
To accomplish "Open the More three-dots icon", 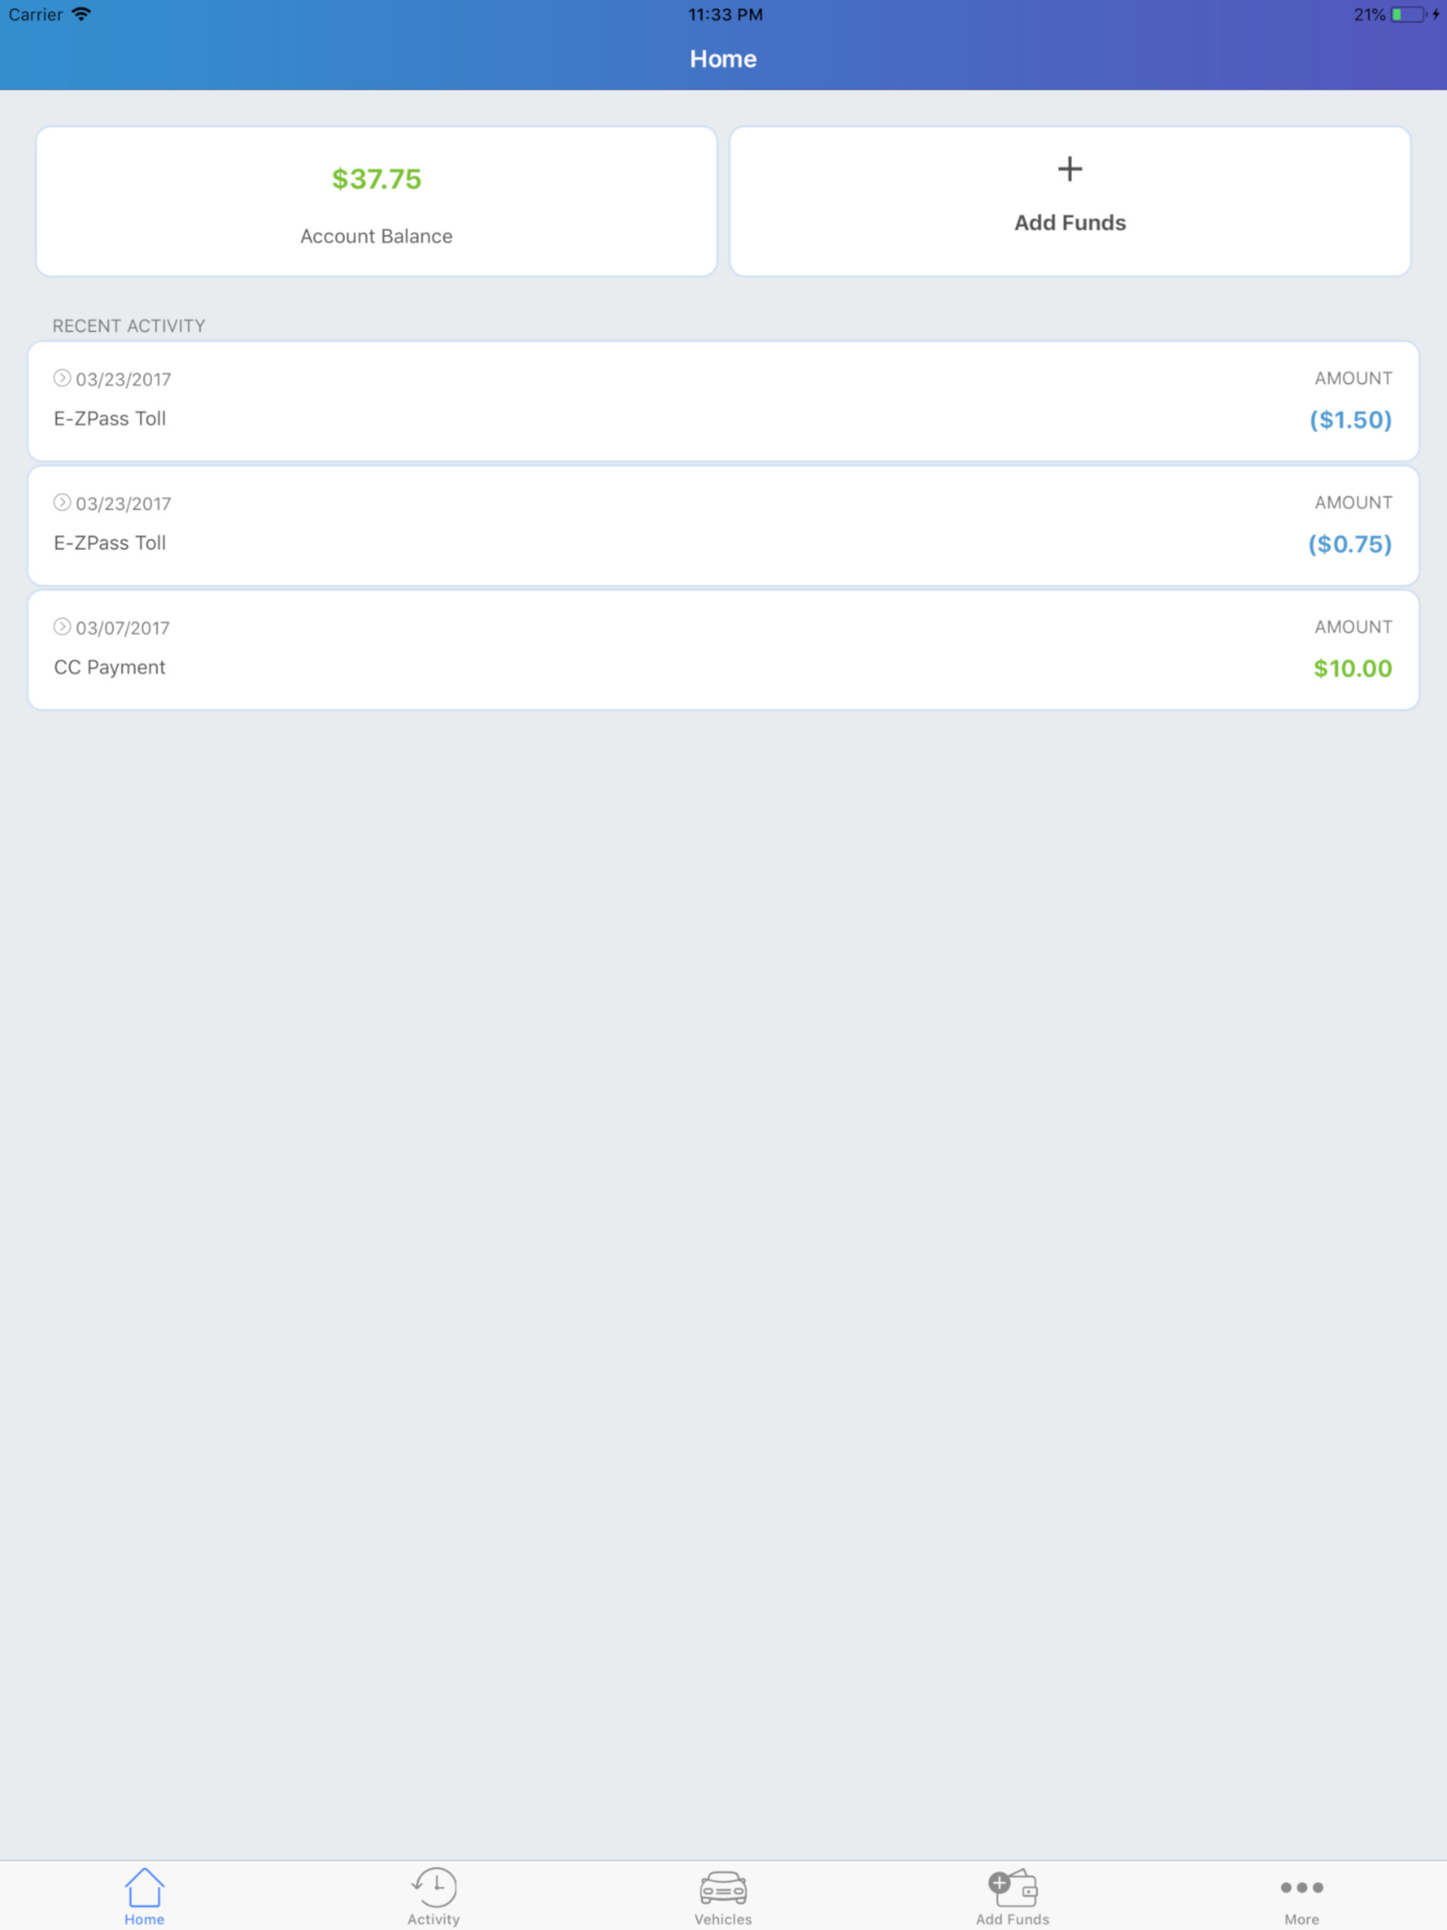I will click(x=1301, y=1887).
